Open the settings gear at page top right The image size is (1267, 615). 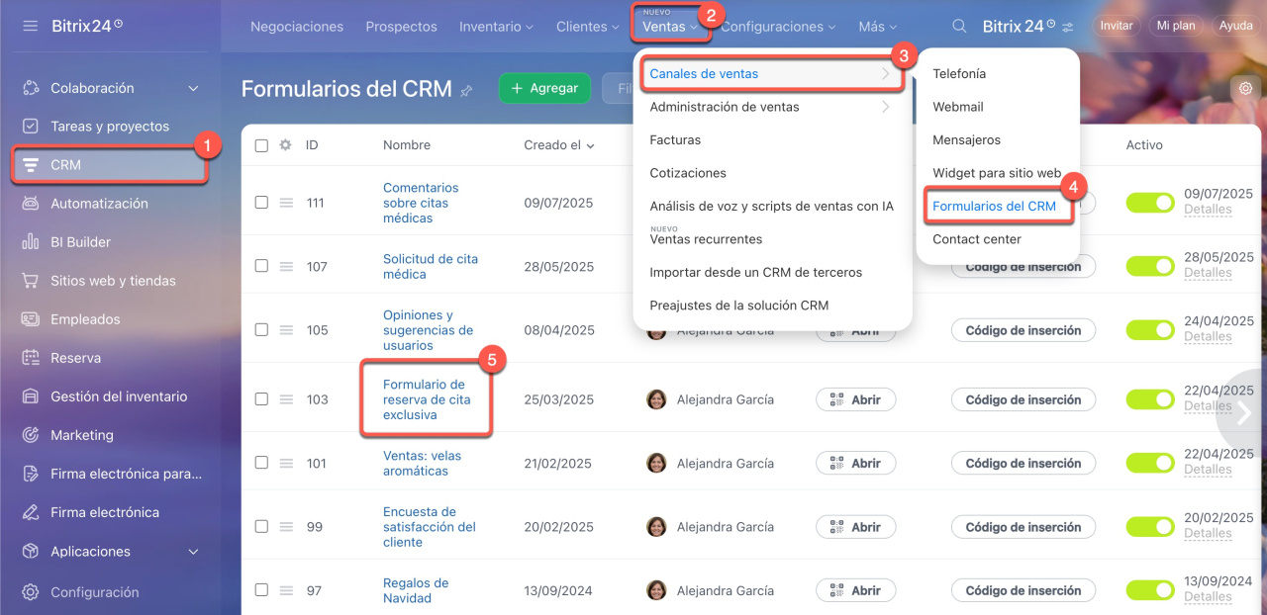[1246, 88]
